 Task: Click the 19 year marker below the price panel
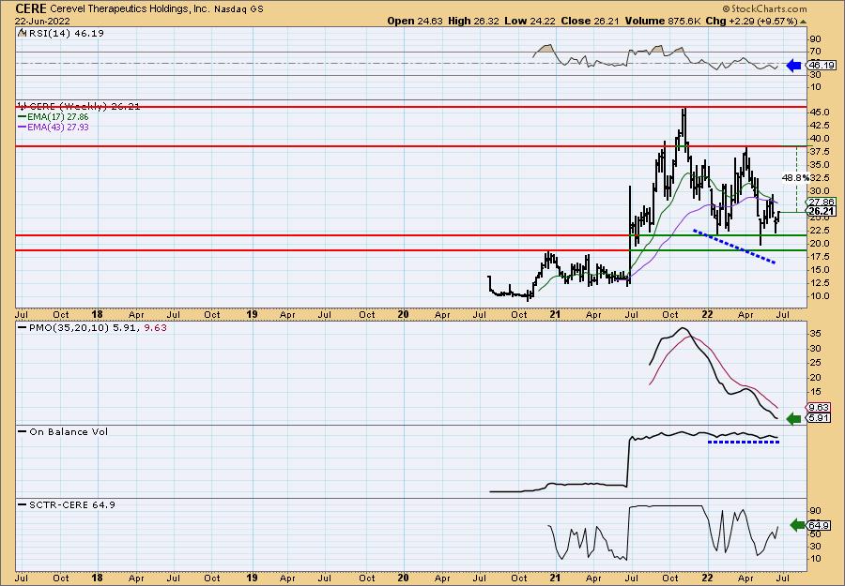(252, 314)
